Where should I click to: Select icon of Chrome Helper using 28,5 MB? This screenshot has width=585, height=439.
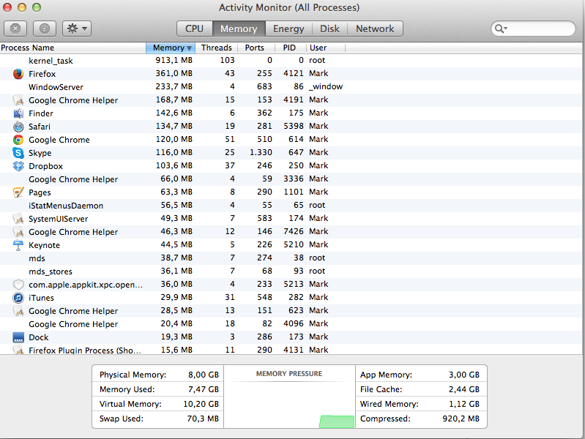click(18, 311)
